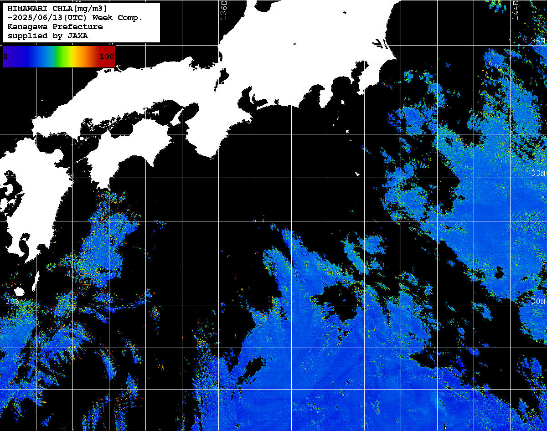Click the '30N' latitude label at left edge
The width and height of the screenshot is (547, 431).
coord(13,302)
